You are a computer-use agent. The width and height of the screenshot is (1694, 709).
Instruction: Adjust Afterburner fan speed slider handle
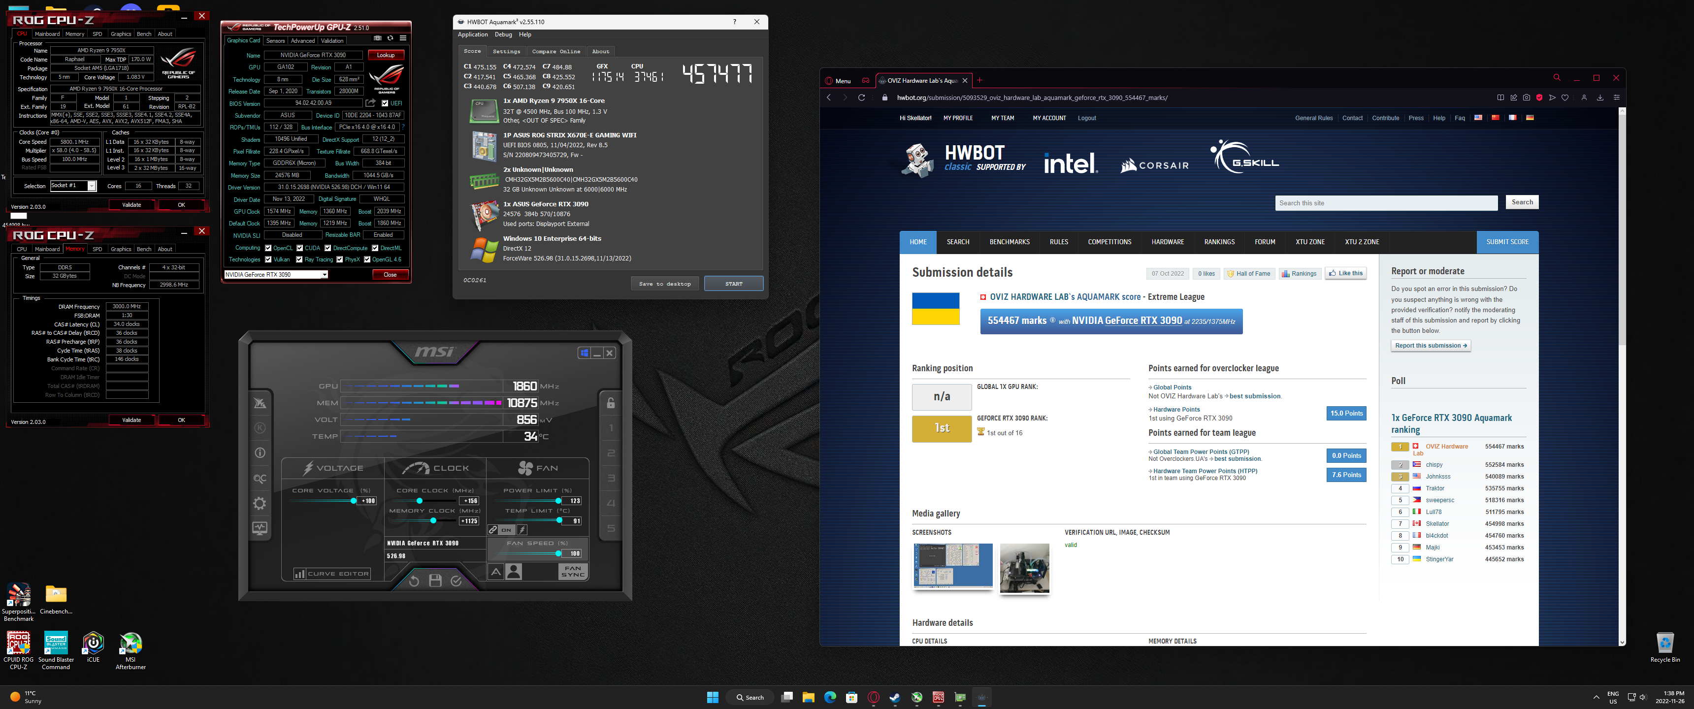coord(558,553)
